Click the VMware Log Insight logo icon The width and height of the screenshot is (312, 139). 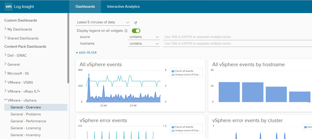tap(8, 7)
